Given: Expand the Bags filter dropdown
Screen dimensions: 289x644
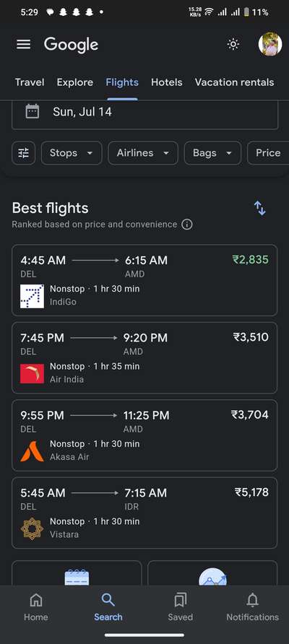Looking at the screenshot, I should [212, 153].
